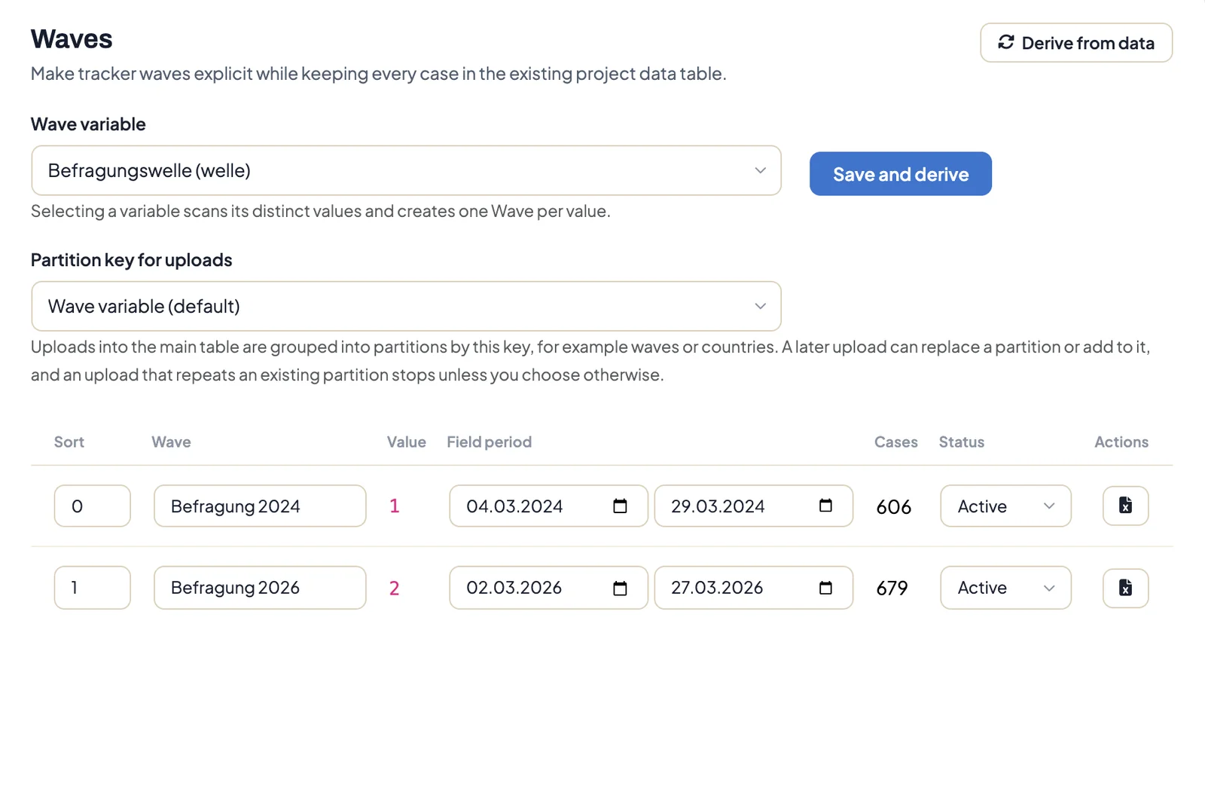
Task: Click the Derive from data button
Action: (1076, 43)
